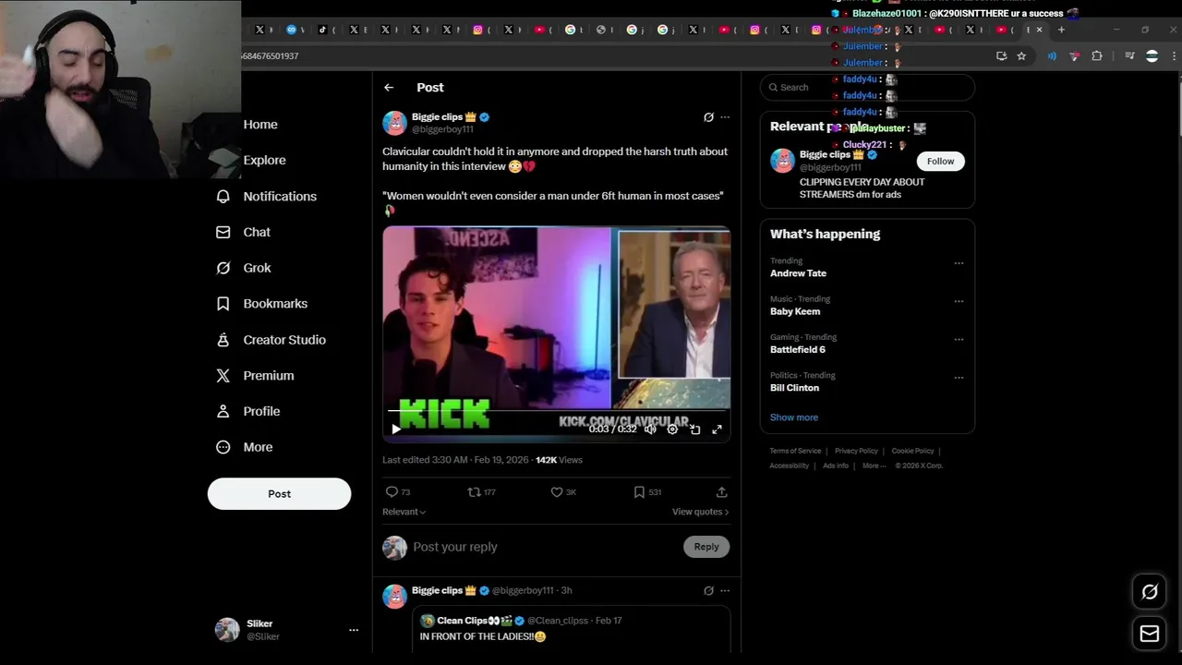Expand the Relevant replies sort dropdown
Screen dimensions: 1182x665
[x=404, y=512]
